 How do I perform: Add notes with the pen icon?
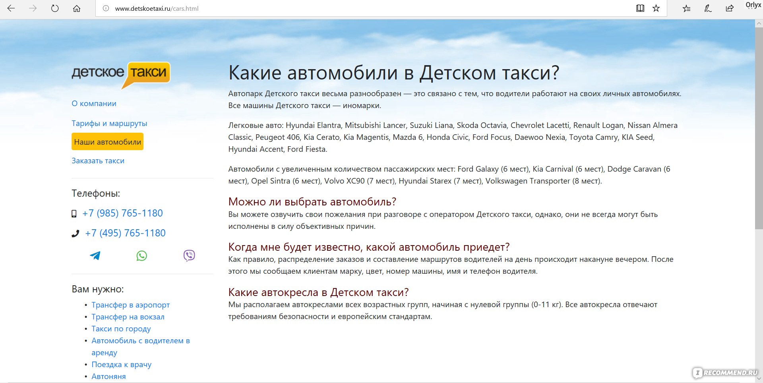pyautogui.click(x=708, y=8)
